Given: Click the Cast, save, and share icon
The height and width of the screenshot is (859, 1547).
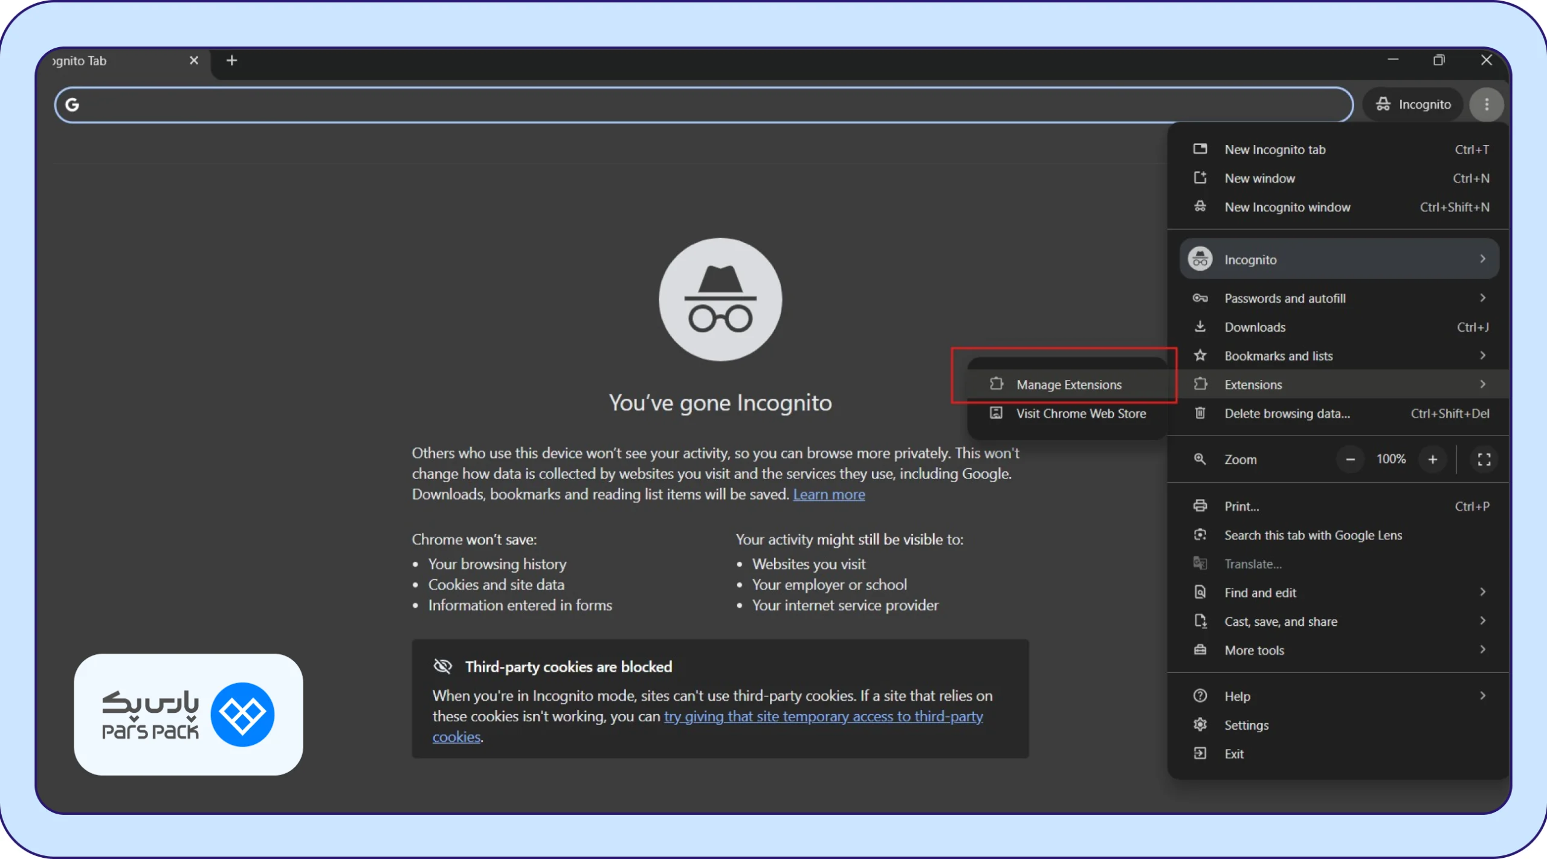Looking at the screenshot, I should 1200,621.
